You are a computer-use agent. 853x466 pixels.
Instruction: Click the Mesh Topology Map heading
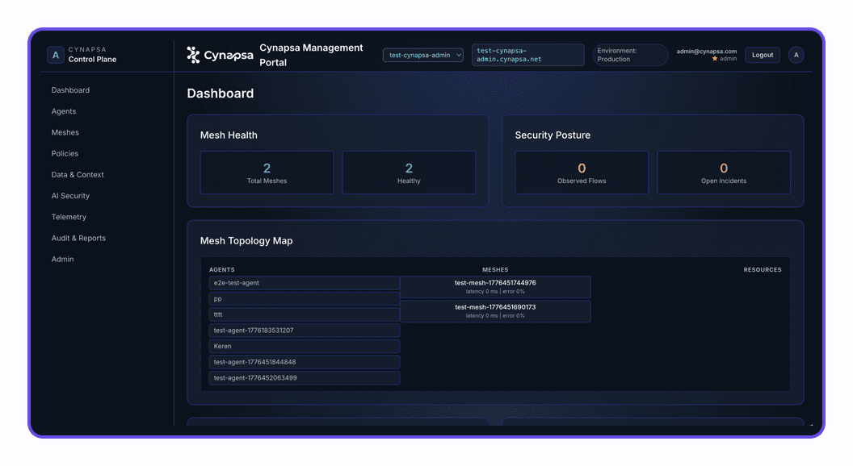[x=246, y=240]
